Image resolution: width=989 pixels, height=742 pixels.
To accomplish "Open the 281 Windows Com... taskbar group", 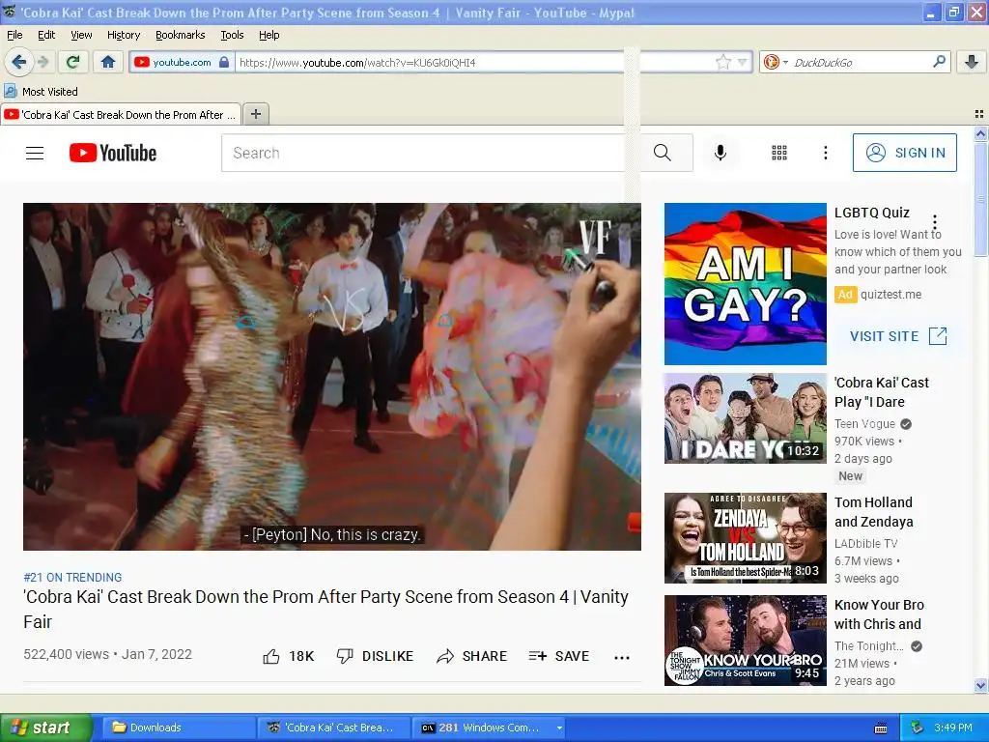I will click(489, 728).
